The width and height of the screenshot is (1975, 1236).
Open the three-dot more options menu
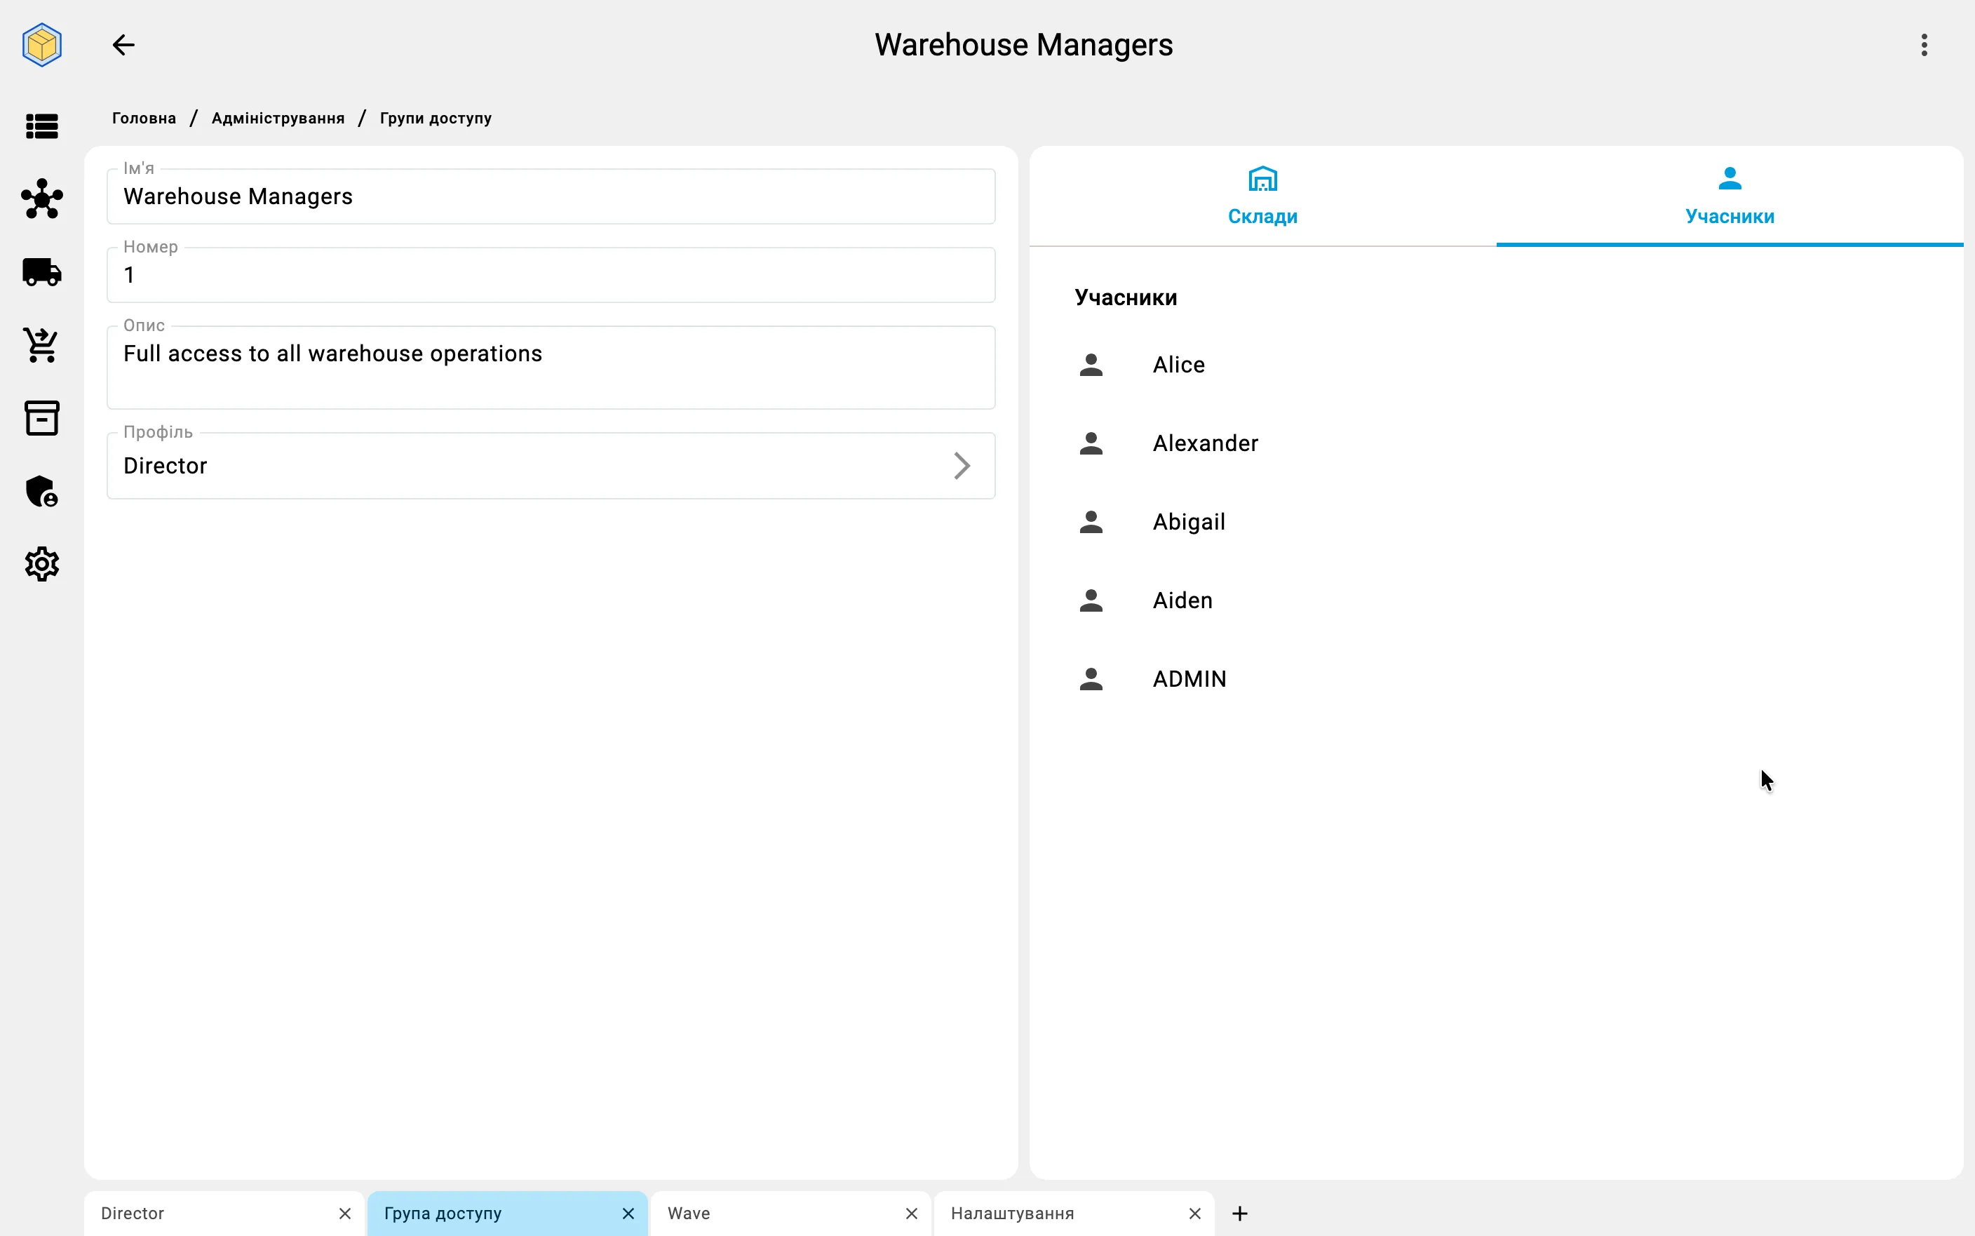(x=1925, y=45)
